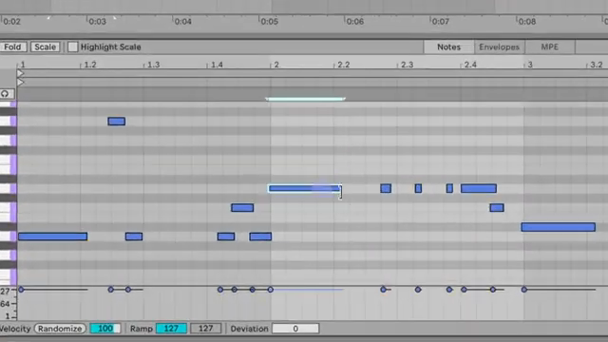Click the Ramp start value 127 highlighted
Viewport: 608px width, 342px height.
pyautogui.click(x=171, y=329)
